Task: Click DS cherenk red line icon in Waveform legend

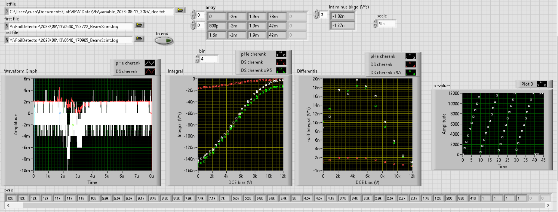Action: [x=150, y=72]
